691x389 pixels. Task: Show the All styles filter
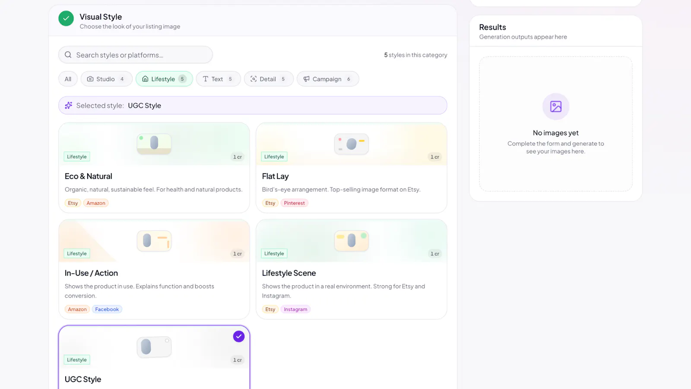(68, 79)
